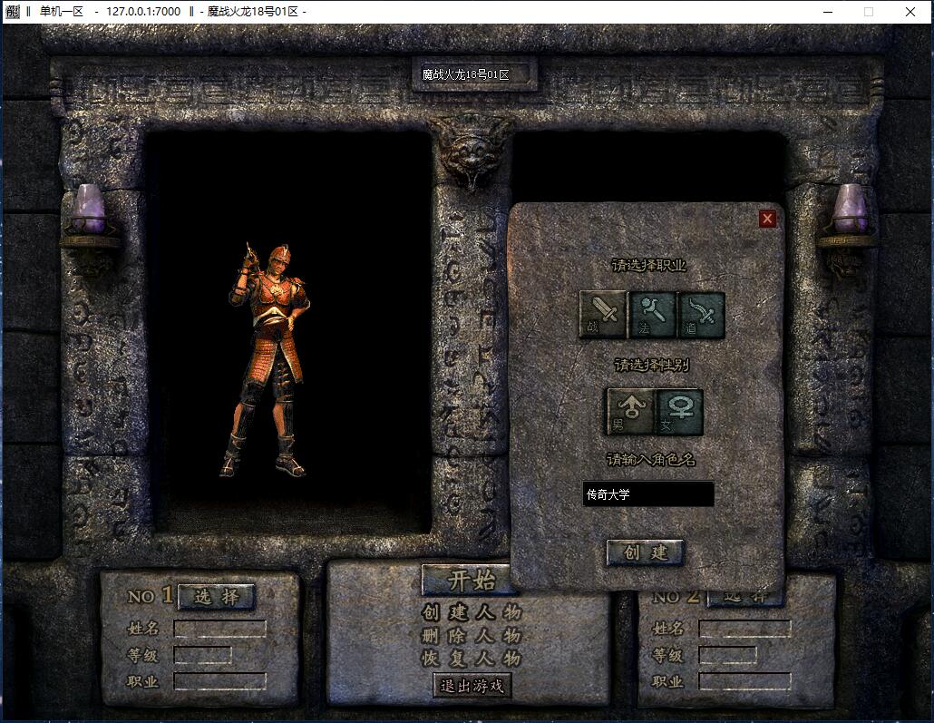Click the 创建 button to create the character

click(x=645, y=552)
